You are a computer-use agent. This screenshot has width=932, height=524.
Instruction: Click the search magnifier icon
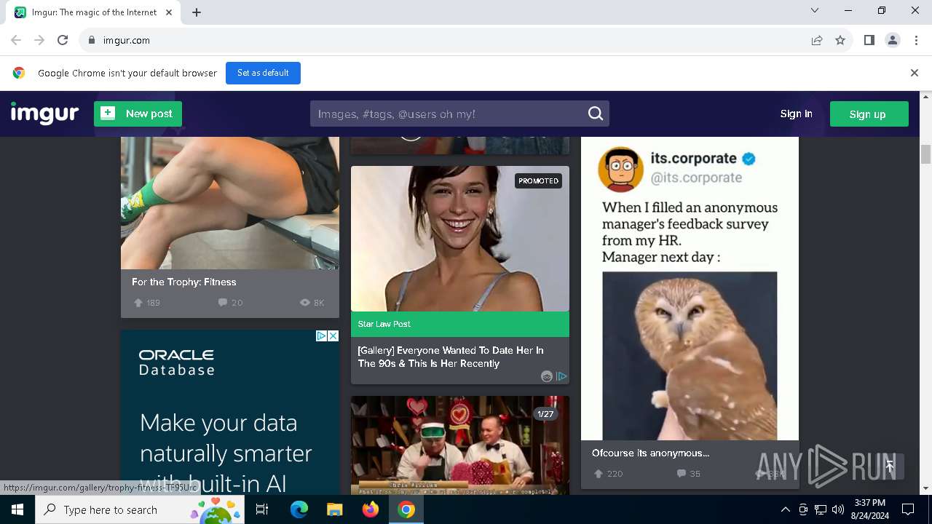click(x=596, y=114)
